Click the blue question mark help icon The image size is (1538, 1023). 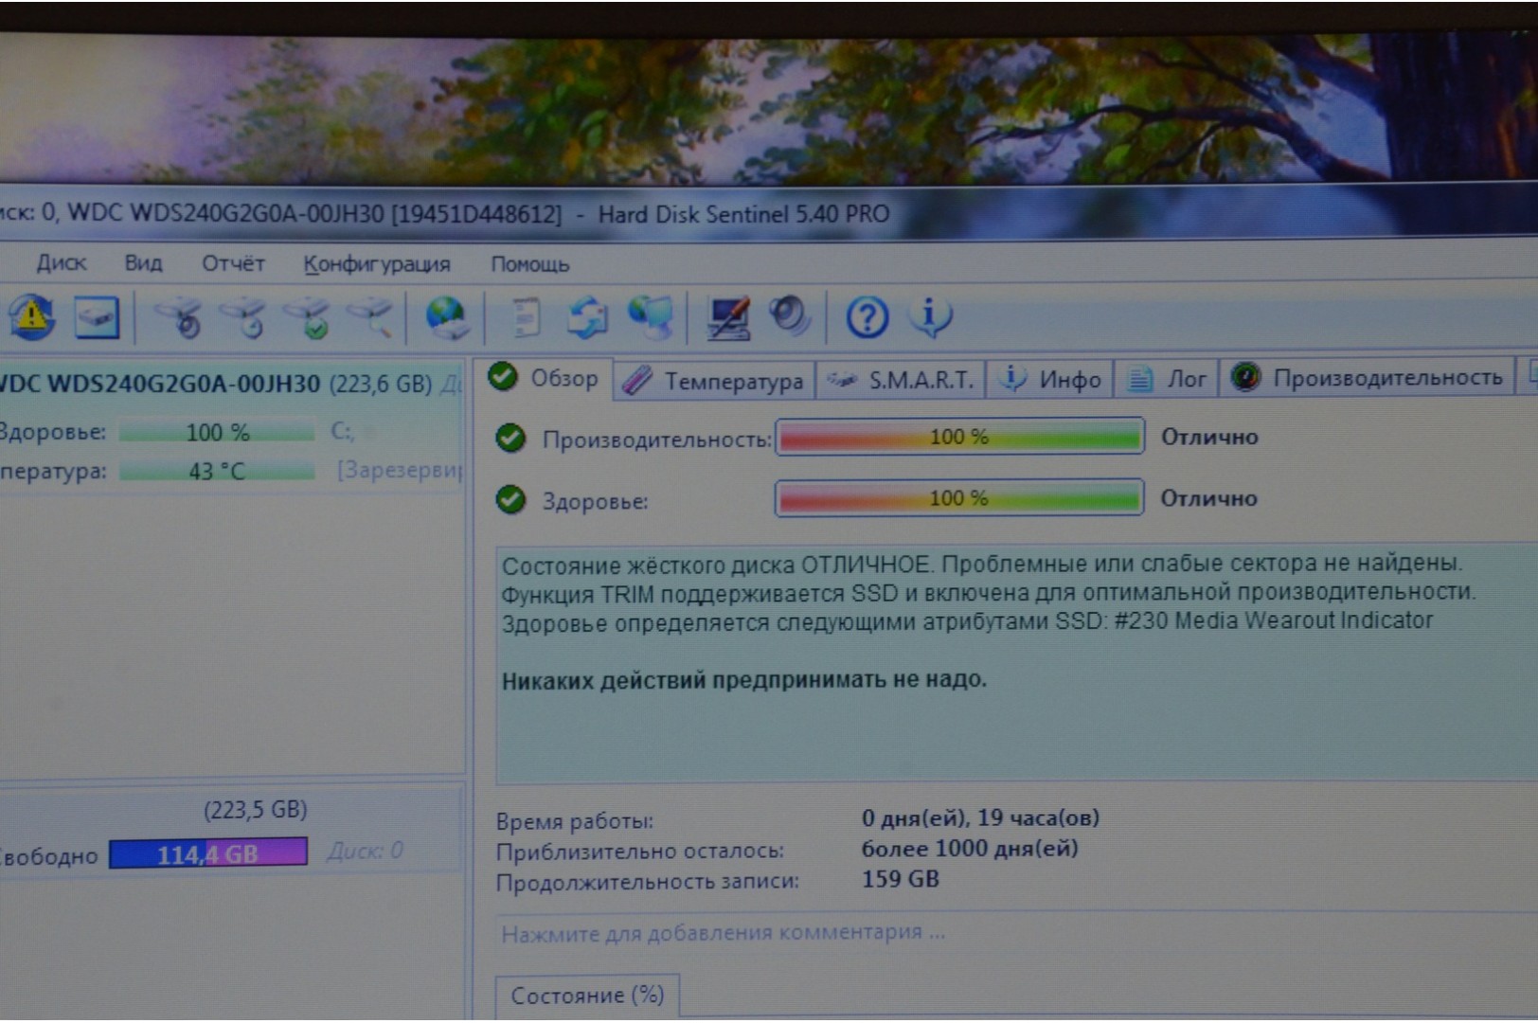click(867, 317)
